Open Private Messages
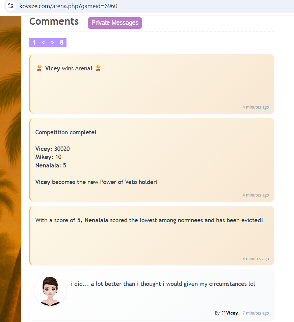This screenshot has width=294, height=322. tap(115, 23)
